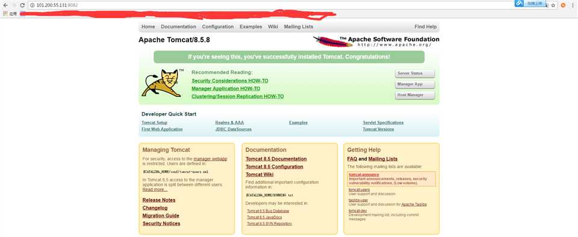Open the Release Notes link
The height and width of the screenshot is (237, 578).
click(159, 200)
